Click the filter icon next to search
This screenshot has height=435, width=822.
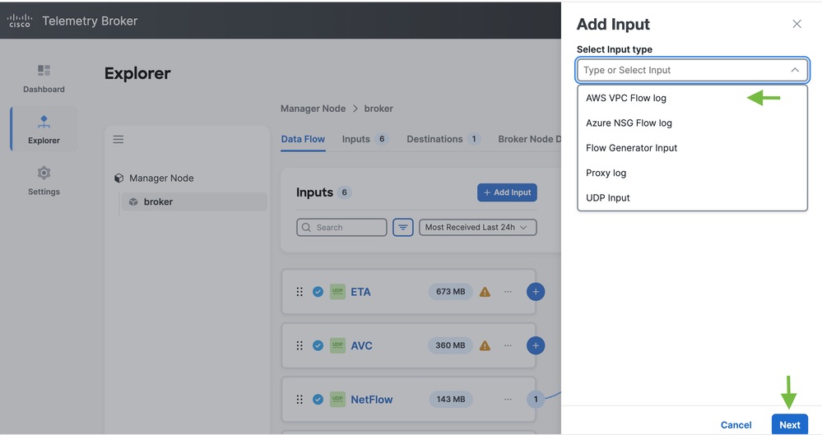tap(402, 227)
